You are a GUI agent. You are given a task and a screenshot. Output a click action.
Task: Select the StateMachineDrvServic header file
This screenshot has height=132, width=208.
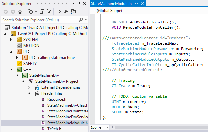coord(67,117)
